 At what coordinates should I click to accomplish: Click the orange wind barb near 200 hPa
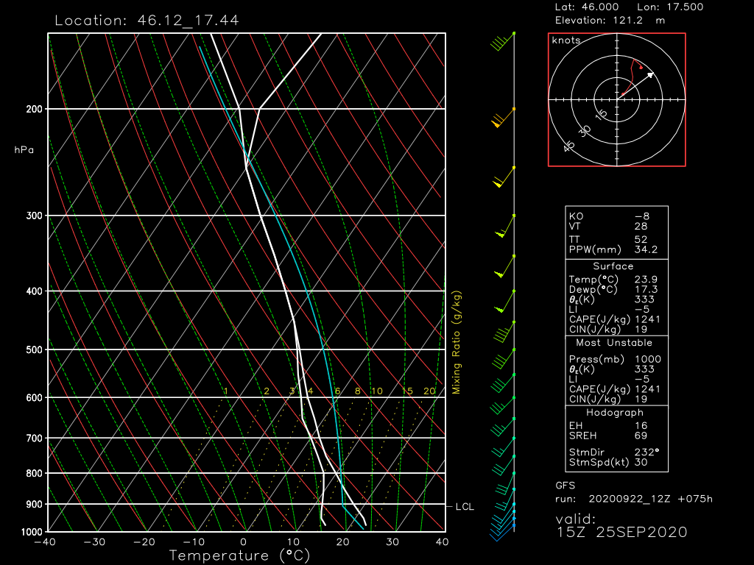[x=502, y=118]
